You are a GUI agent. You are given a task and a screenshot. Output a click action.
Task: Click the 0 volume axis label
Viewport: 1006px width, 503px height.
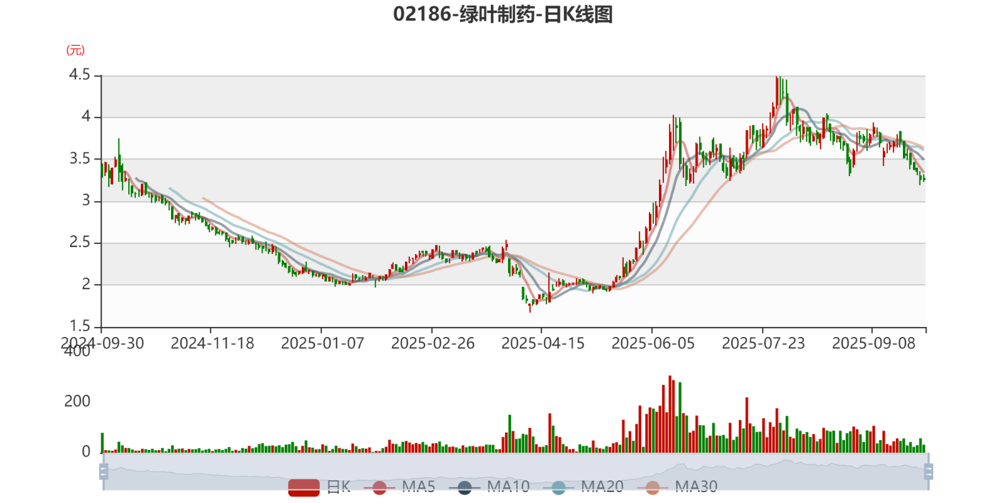point(86,451)
